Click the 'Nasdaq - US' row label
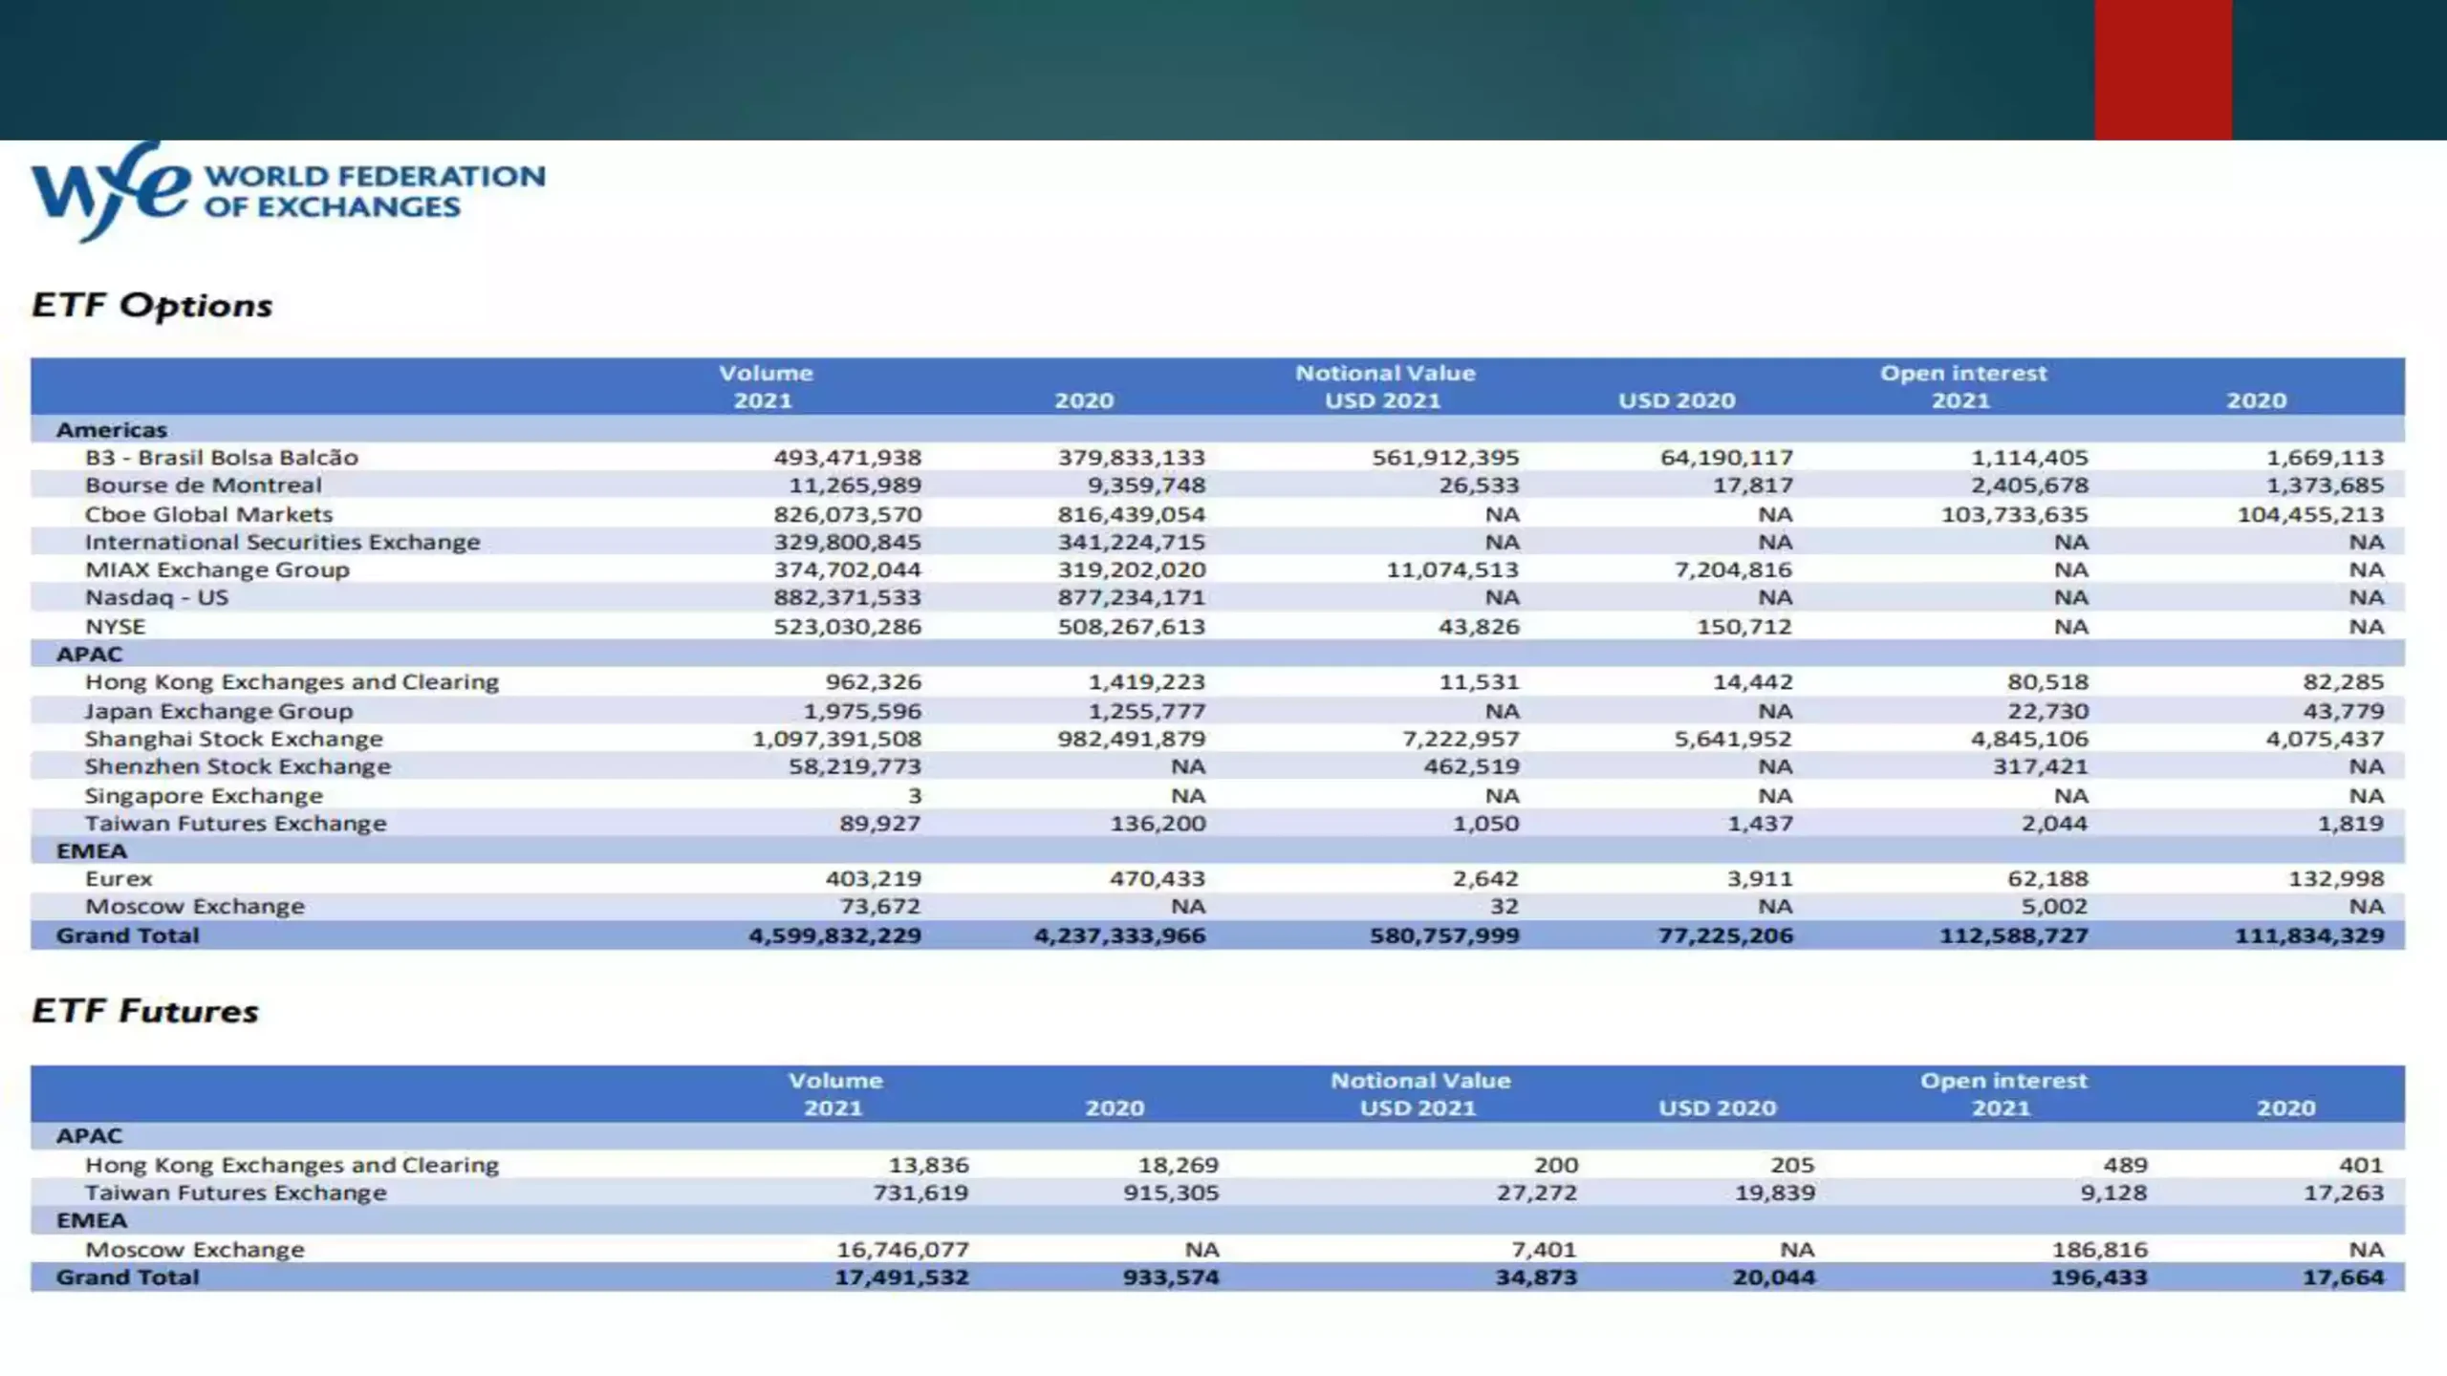2447x1376 pixels. [157, 598]
